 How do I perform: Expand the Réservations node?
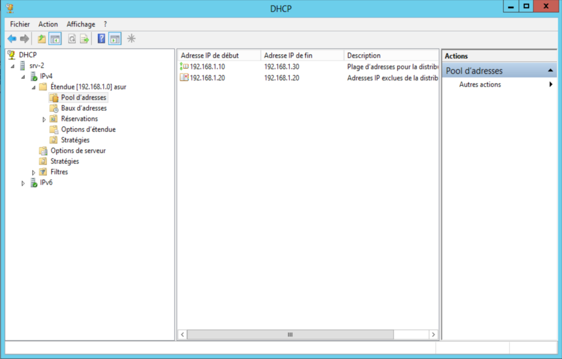click(44, 119)
